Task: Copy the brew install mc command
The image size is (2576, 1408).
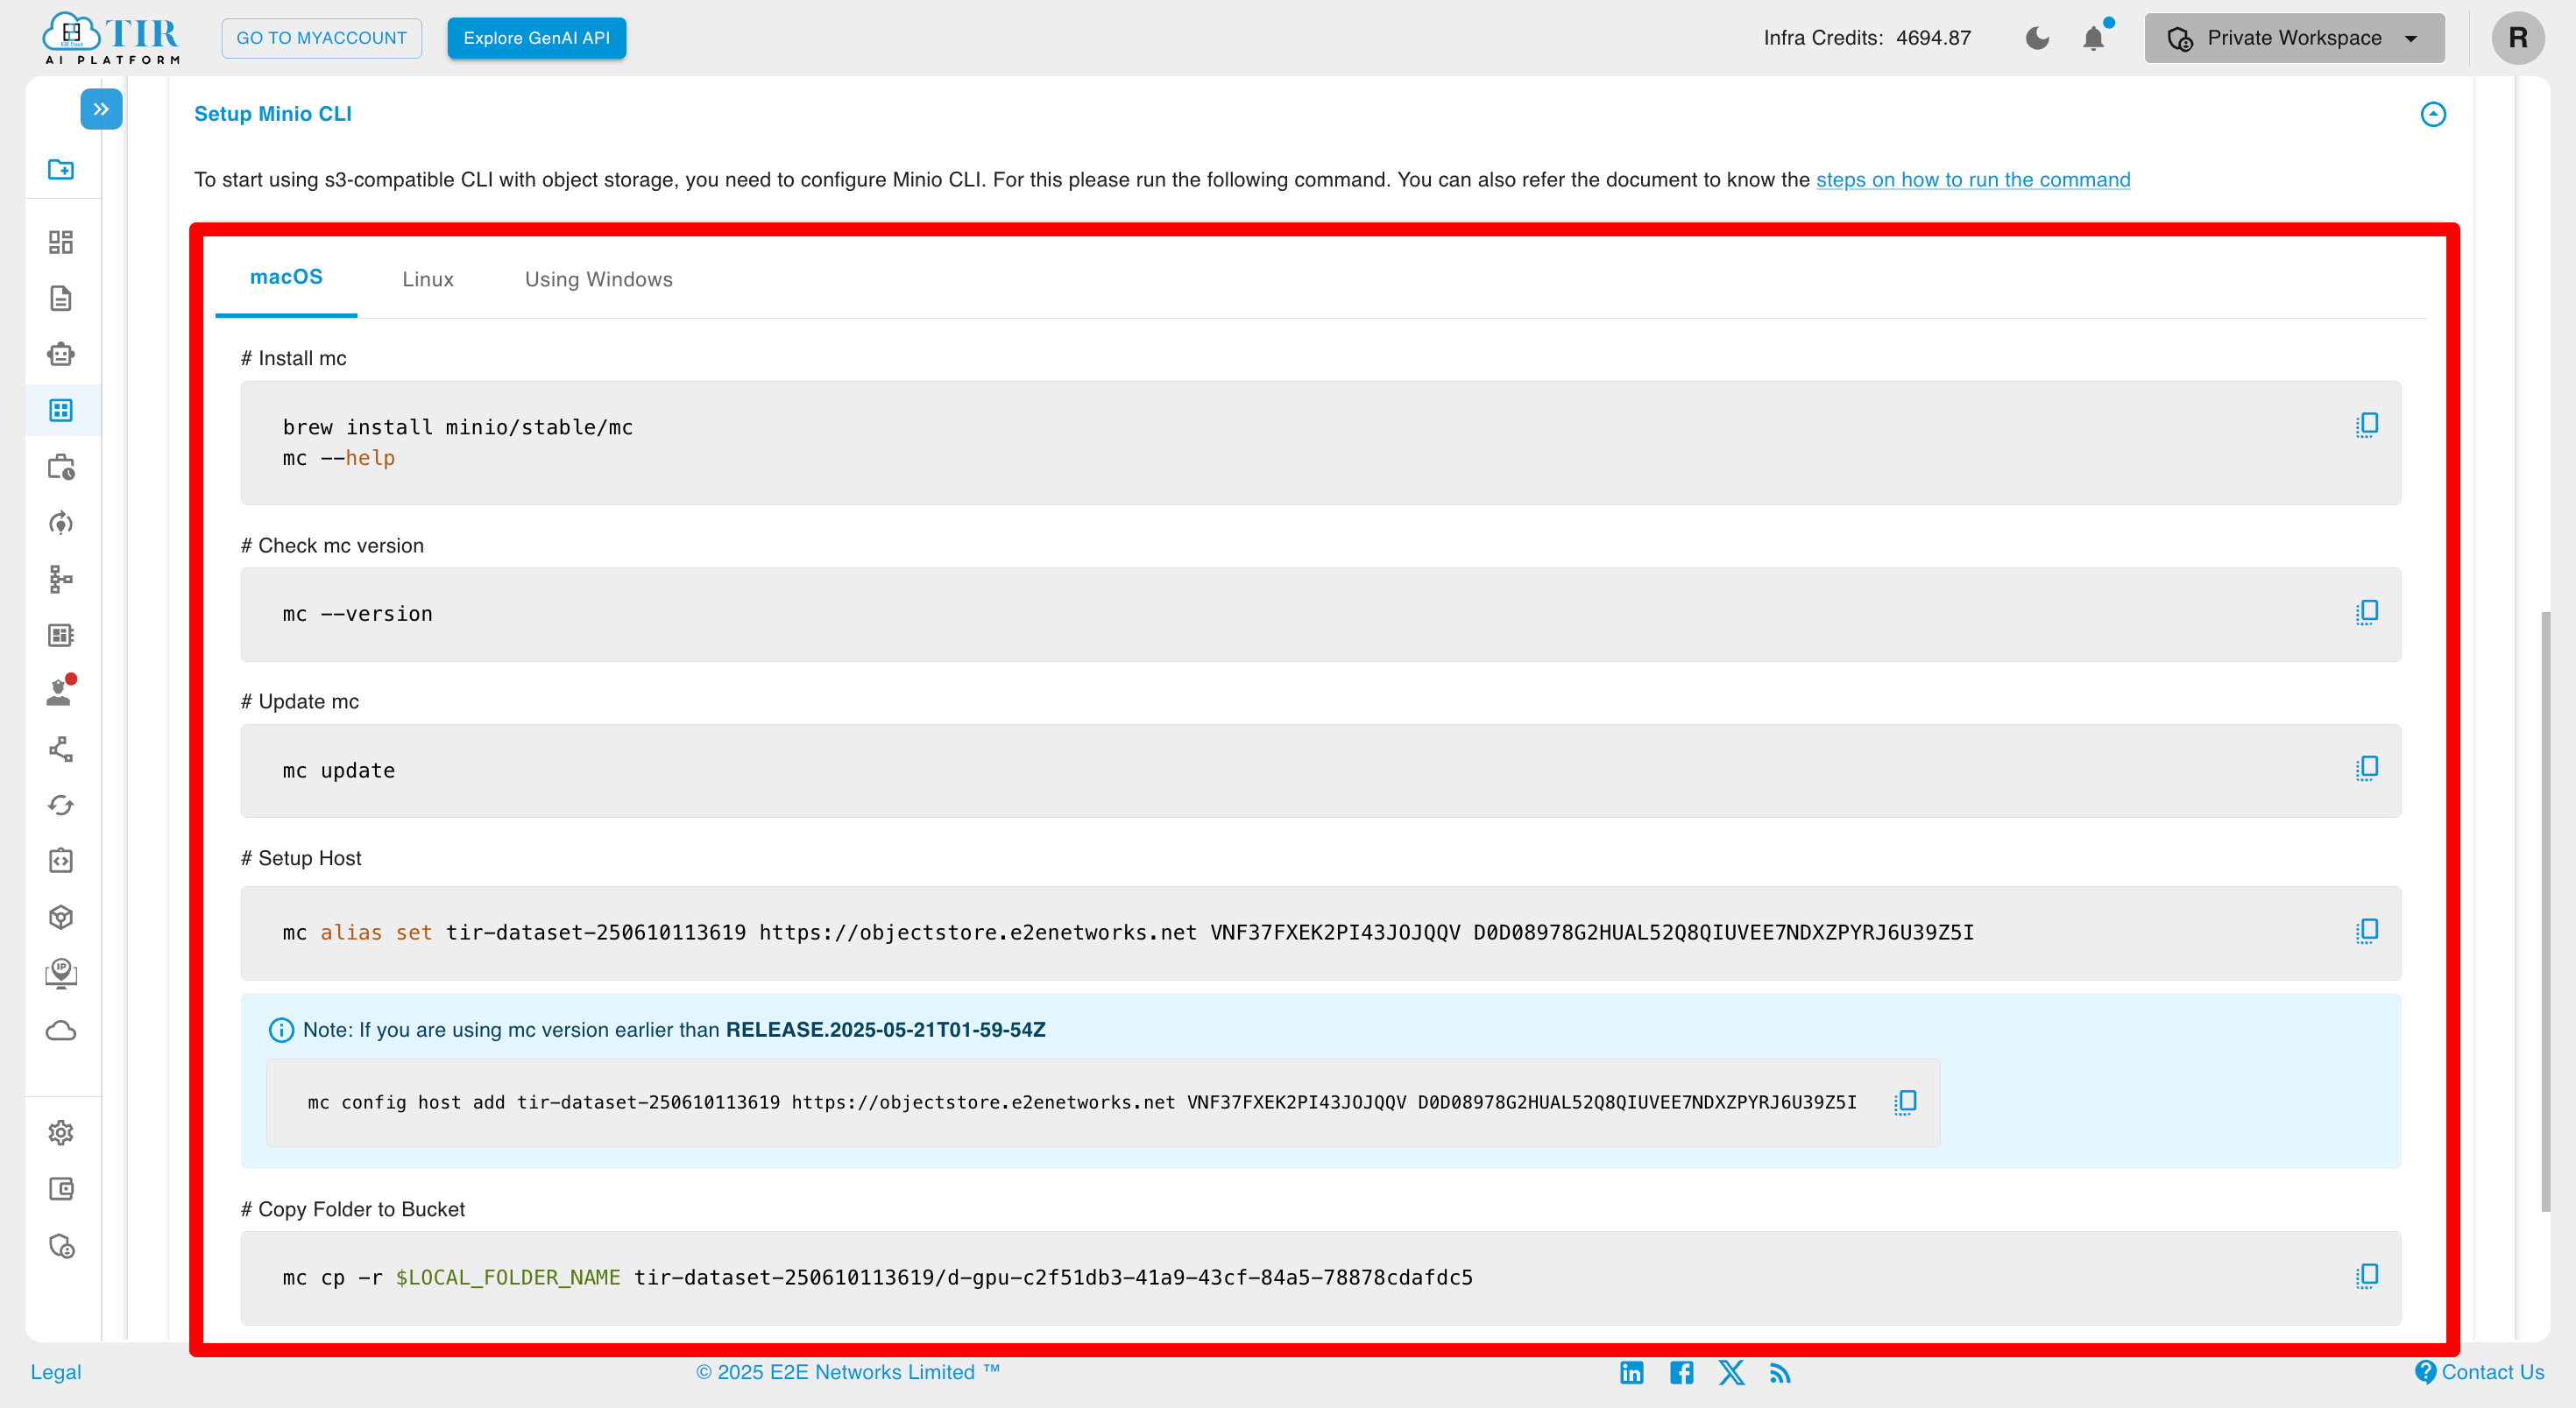Action: (x=2367, y=425)
